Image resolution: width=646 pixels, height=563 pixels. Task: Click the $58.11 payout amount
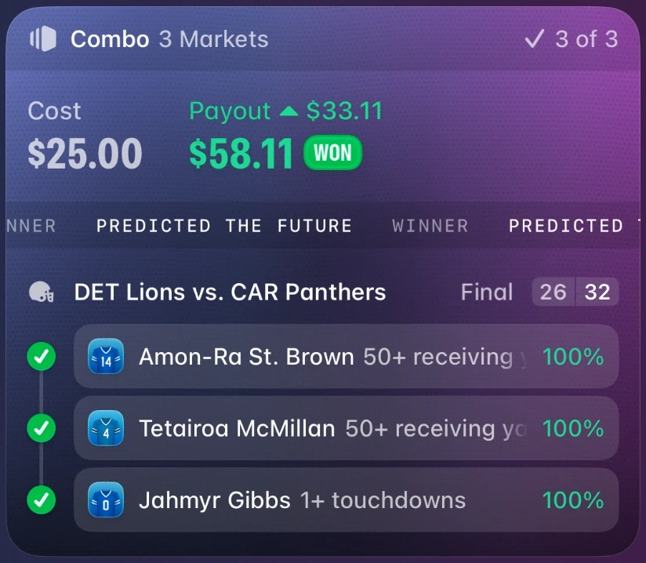coord(241,154)
